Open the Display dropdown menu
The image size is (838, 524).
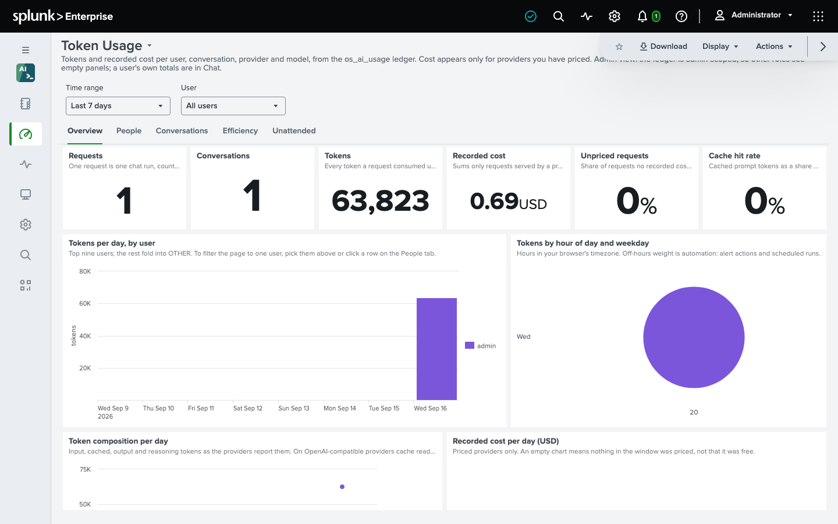[720, 47]
